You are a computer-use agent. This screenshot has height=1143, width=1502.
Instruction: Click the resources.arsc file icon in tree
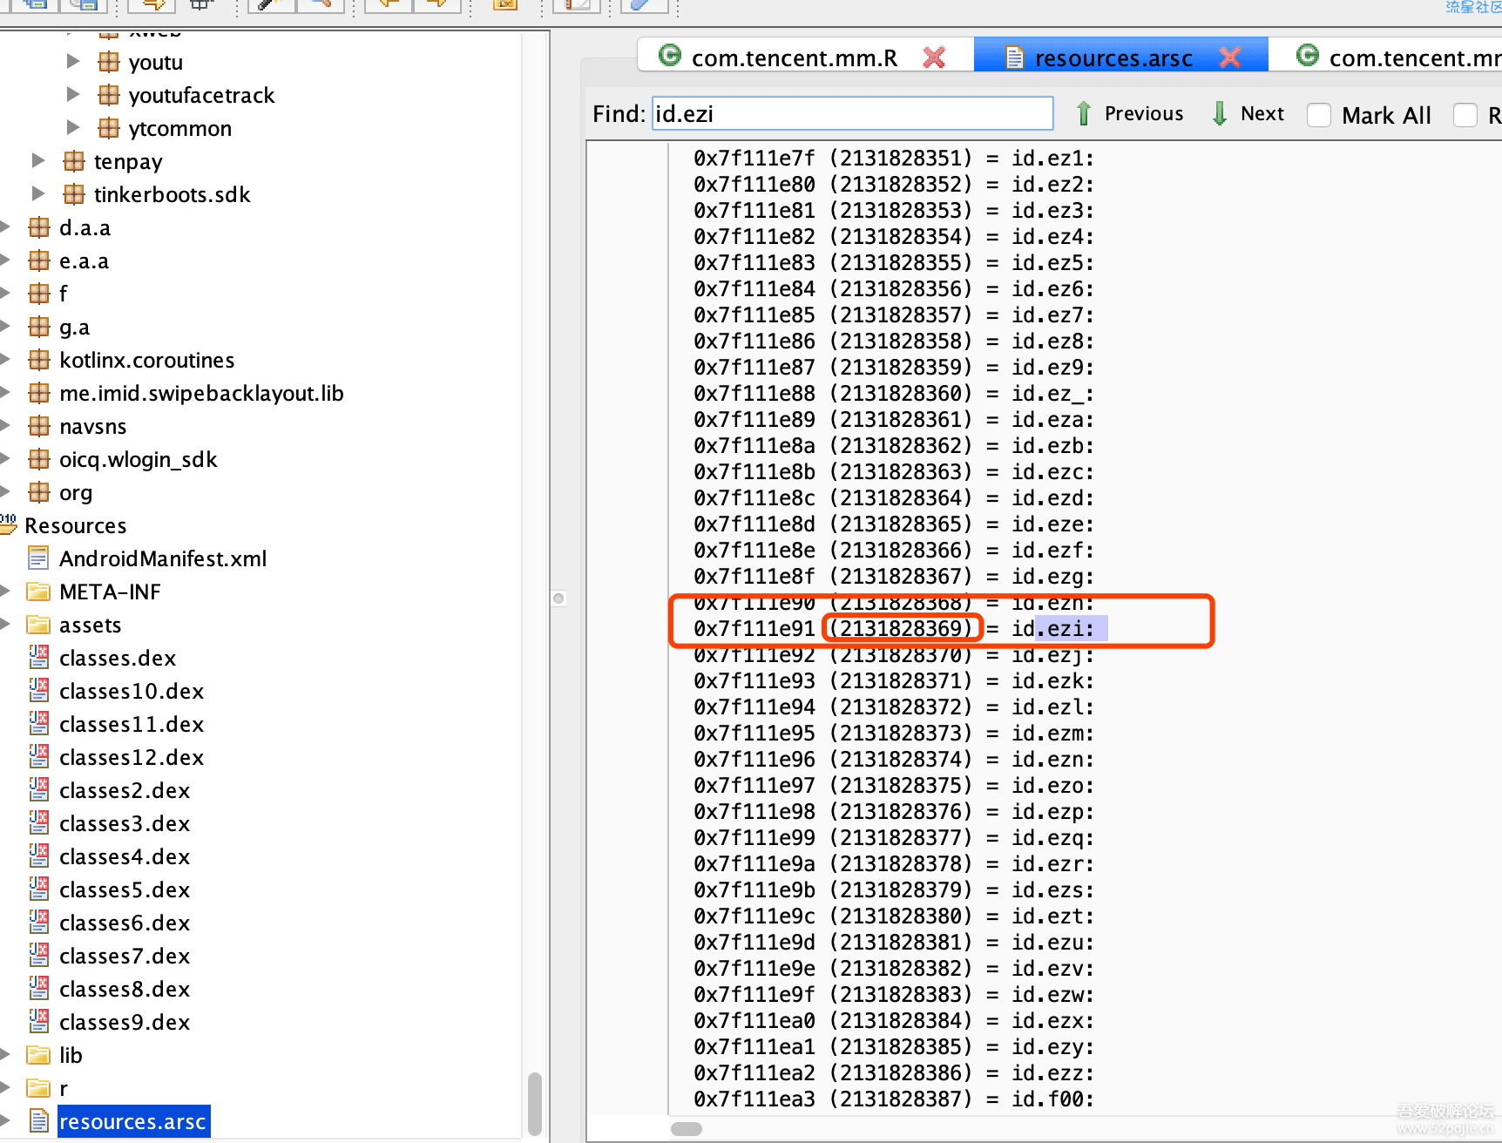click(x=38, y=1120)
